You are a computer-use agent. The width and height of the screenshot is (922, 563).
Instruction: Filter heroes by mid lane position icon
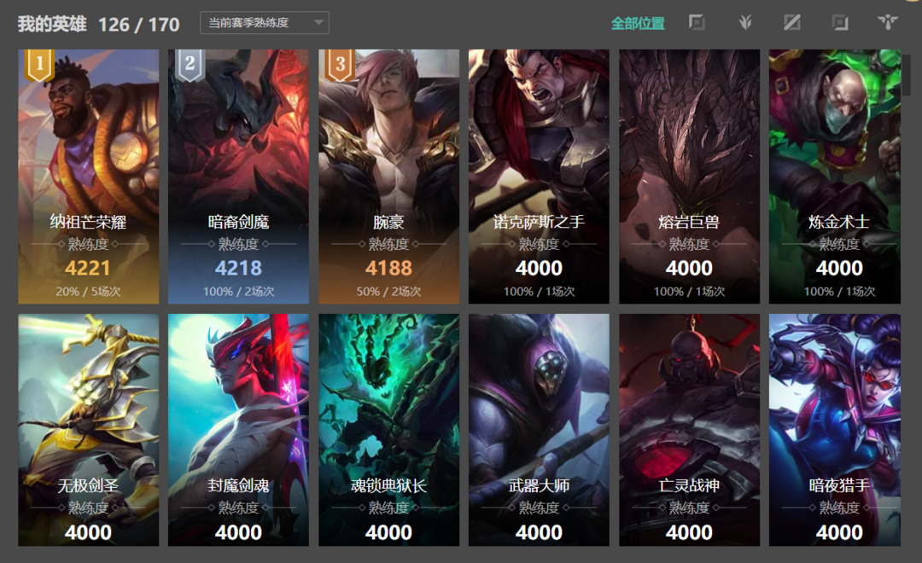click(792, 23)
